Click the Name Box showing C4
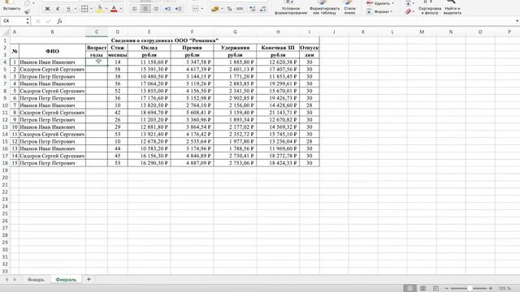520x292 pixels. 13,21
